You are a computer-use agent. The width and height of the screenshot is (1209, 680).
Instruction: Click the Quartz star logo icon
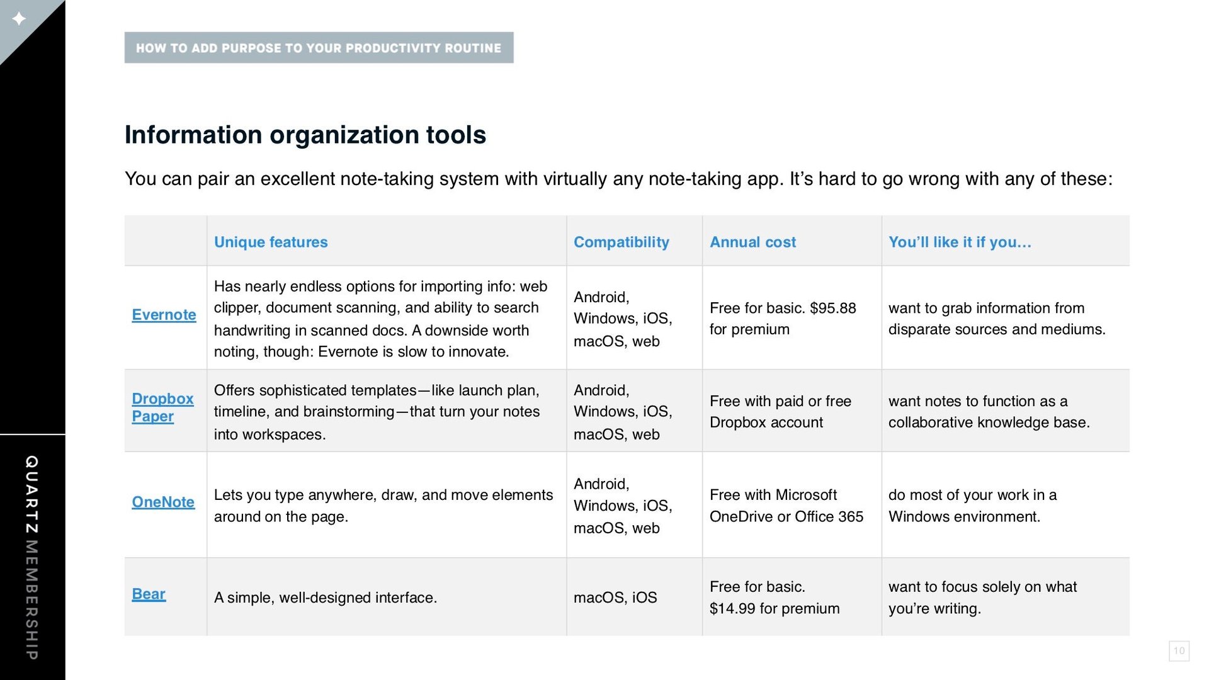pyautogui.click(x=20, y=19)
